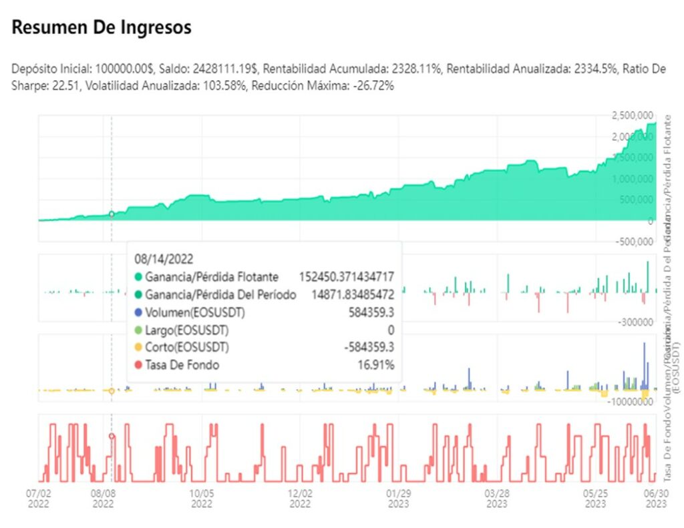The width and height of the screenshot is (684, 528).
Task: Click the 05/25 2023 x-axis label
Action: (595, 499)
